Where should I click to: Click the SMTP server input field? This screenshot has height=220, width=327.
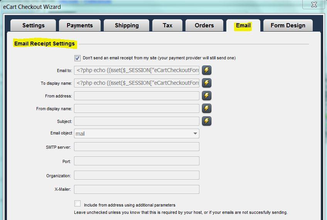pyautogui.click(x=137, y=147)
